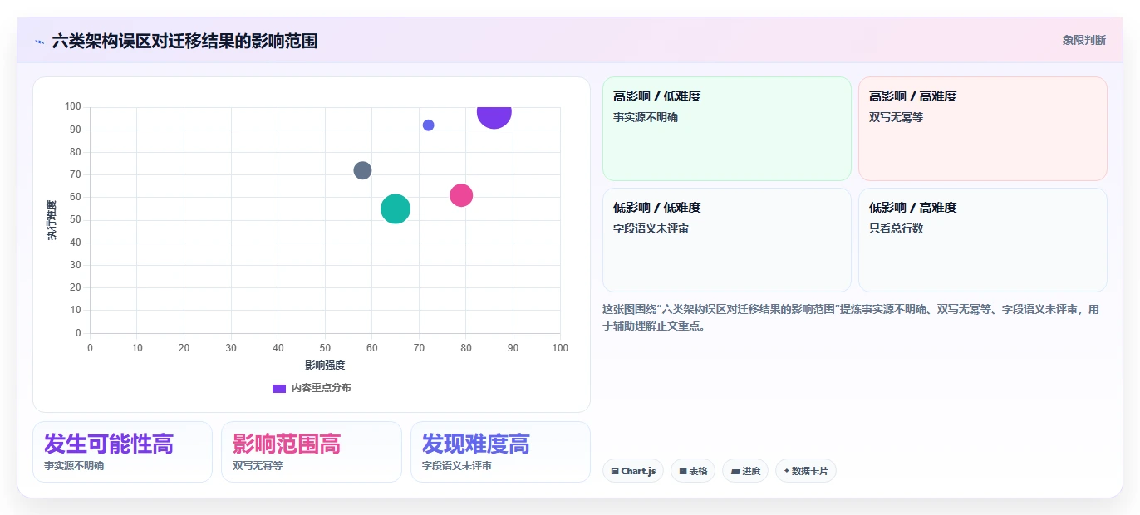Click the purple legend color box

279,388
